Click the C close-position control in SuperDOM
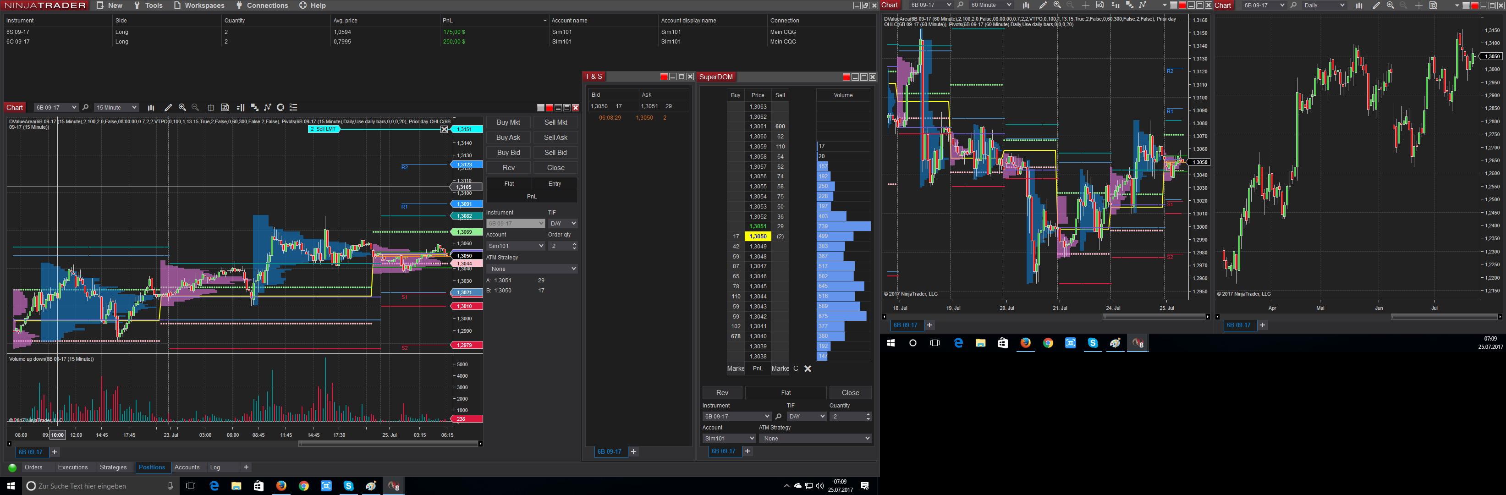The width and height of the screenshot is (1506, 495). (x=796, y=369)
